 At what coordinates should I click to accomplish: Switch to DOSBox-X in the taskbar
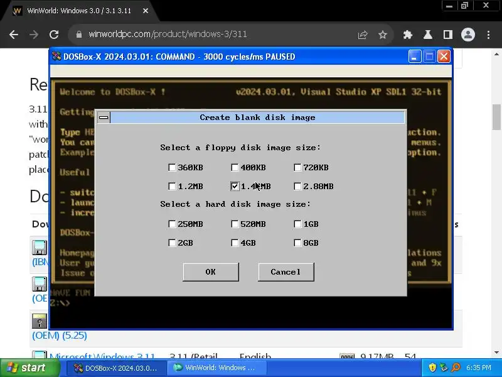[x=116, y=368]
